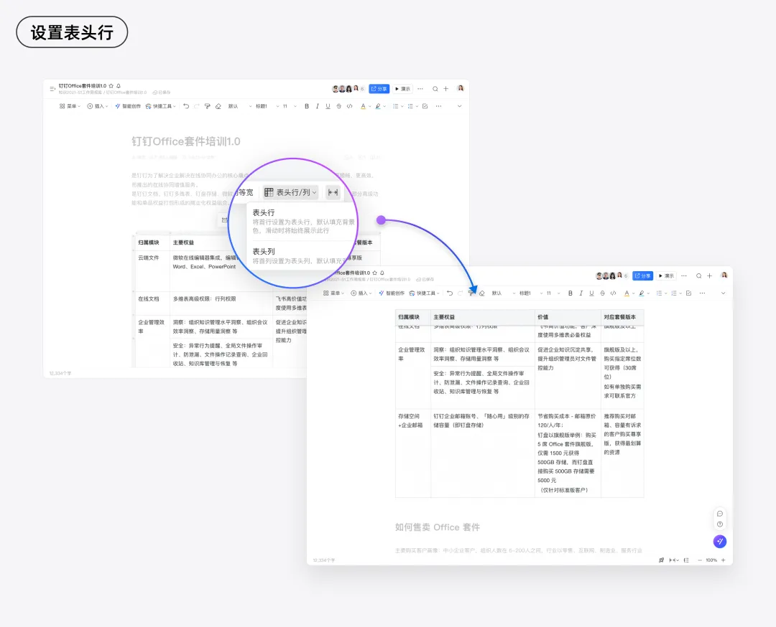776x627 pixels.
Task: Click 智能创作 in the front window toolbar
Action: (392, 293)
